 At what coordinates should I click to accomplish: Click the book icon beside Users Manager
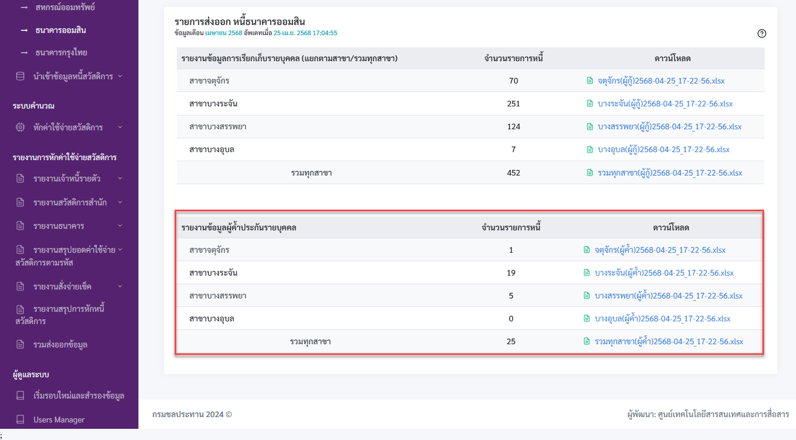click(20, 419)
